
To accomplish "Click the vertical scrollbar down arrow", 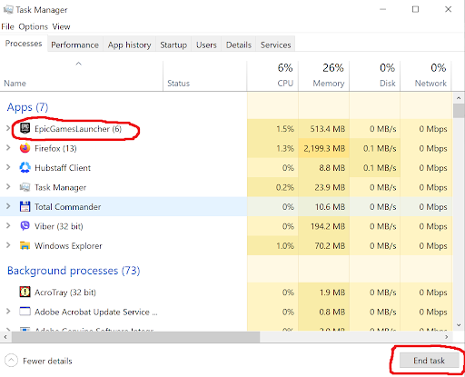I will 459,325.
